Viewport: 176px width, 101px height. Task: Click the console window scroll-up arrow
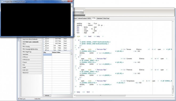click(x=72, y=4)
